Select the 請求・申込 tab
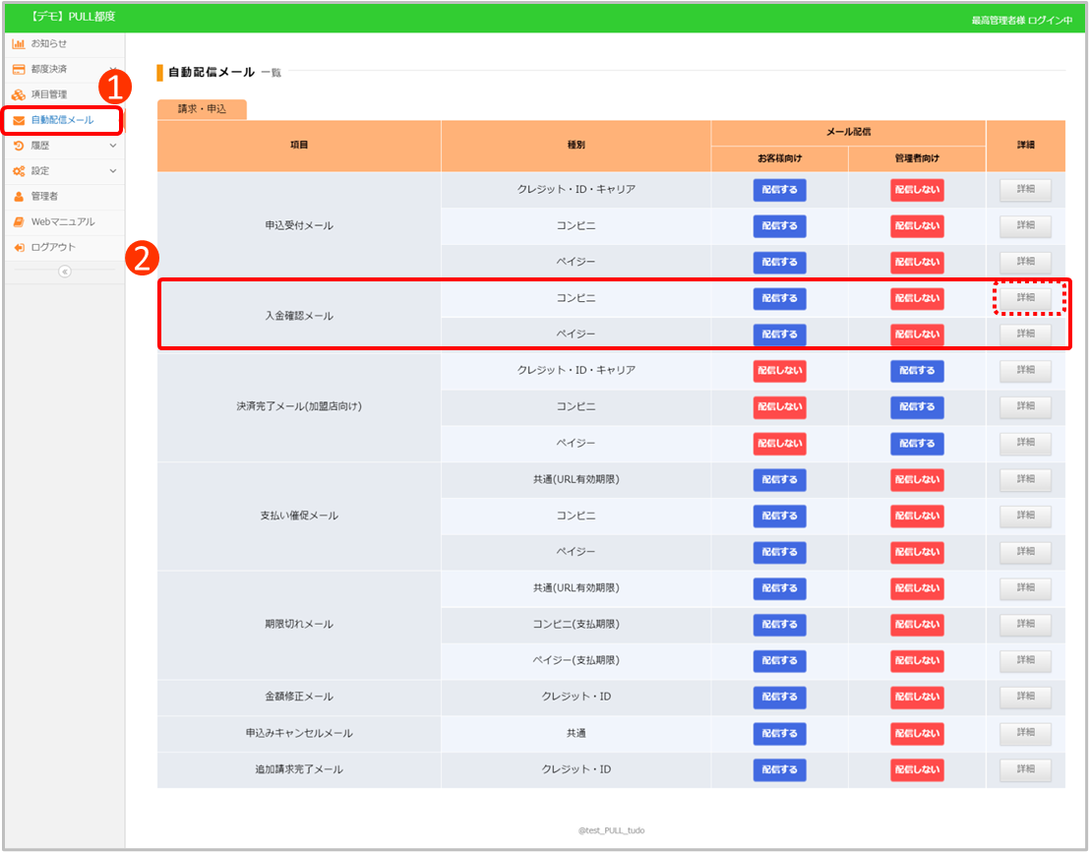 click(x=202, y=109)
